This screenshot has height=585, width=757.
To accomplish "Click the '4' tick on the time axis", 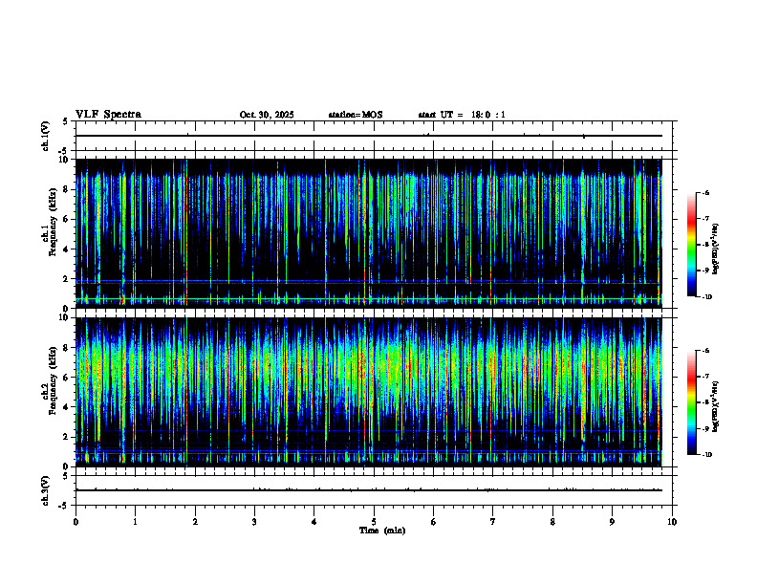I will click(314, 522).
